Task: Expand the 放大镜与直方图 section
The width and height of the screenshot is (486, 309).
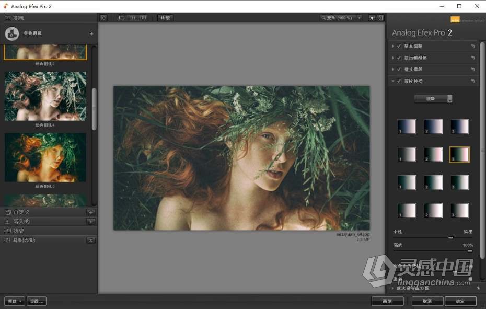Action: [393, 288]
